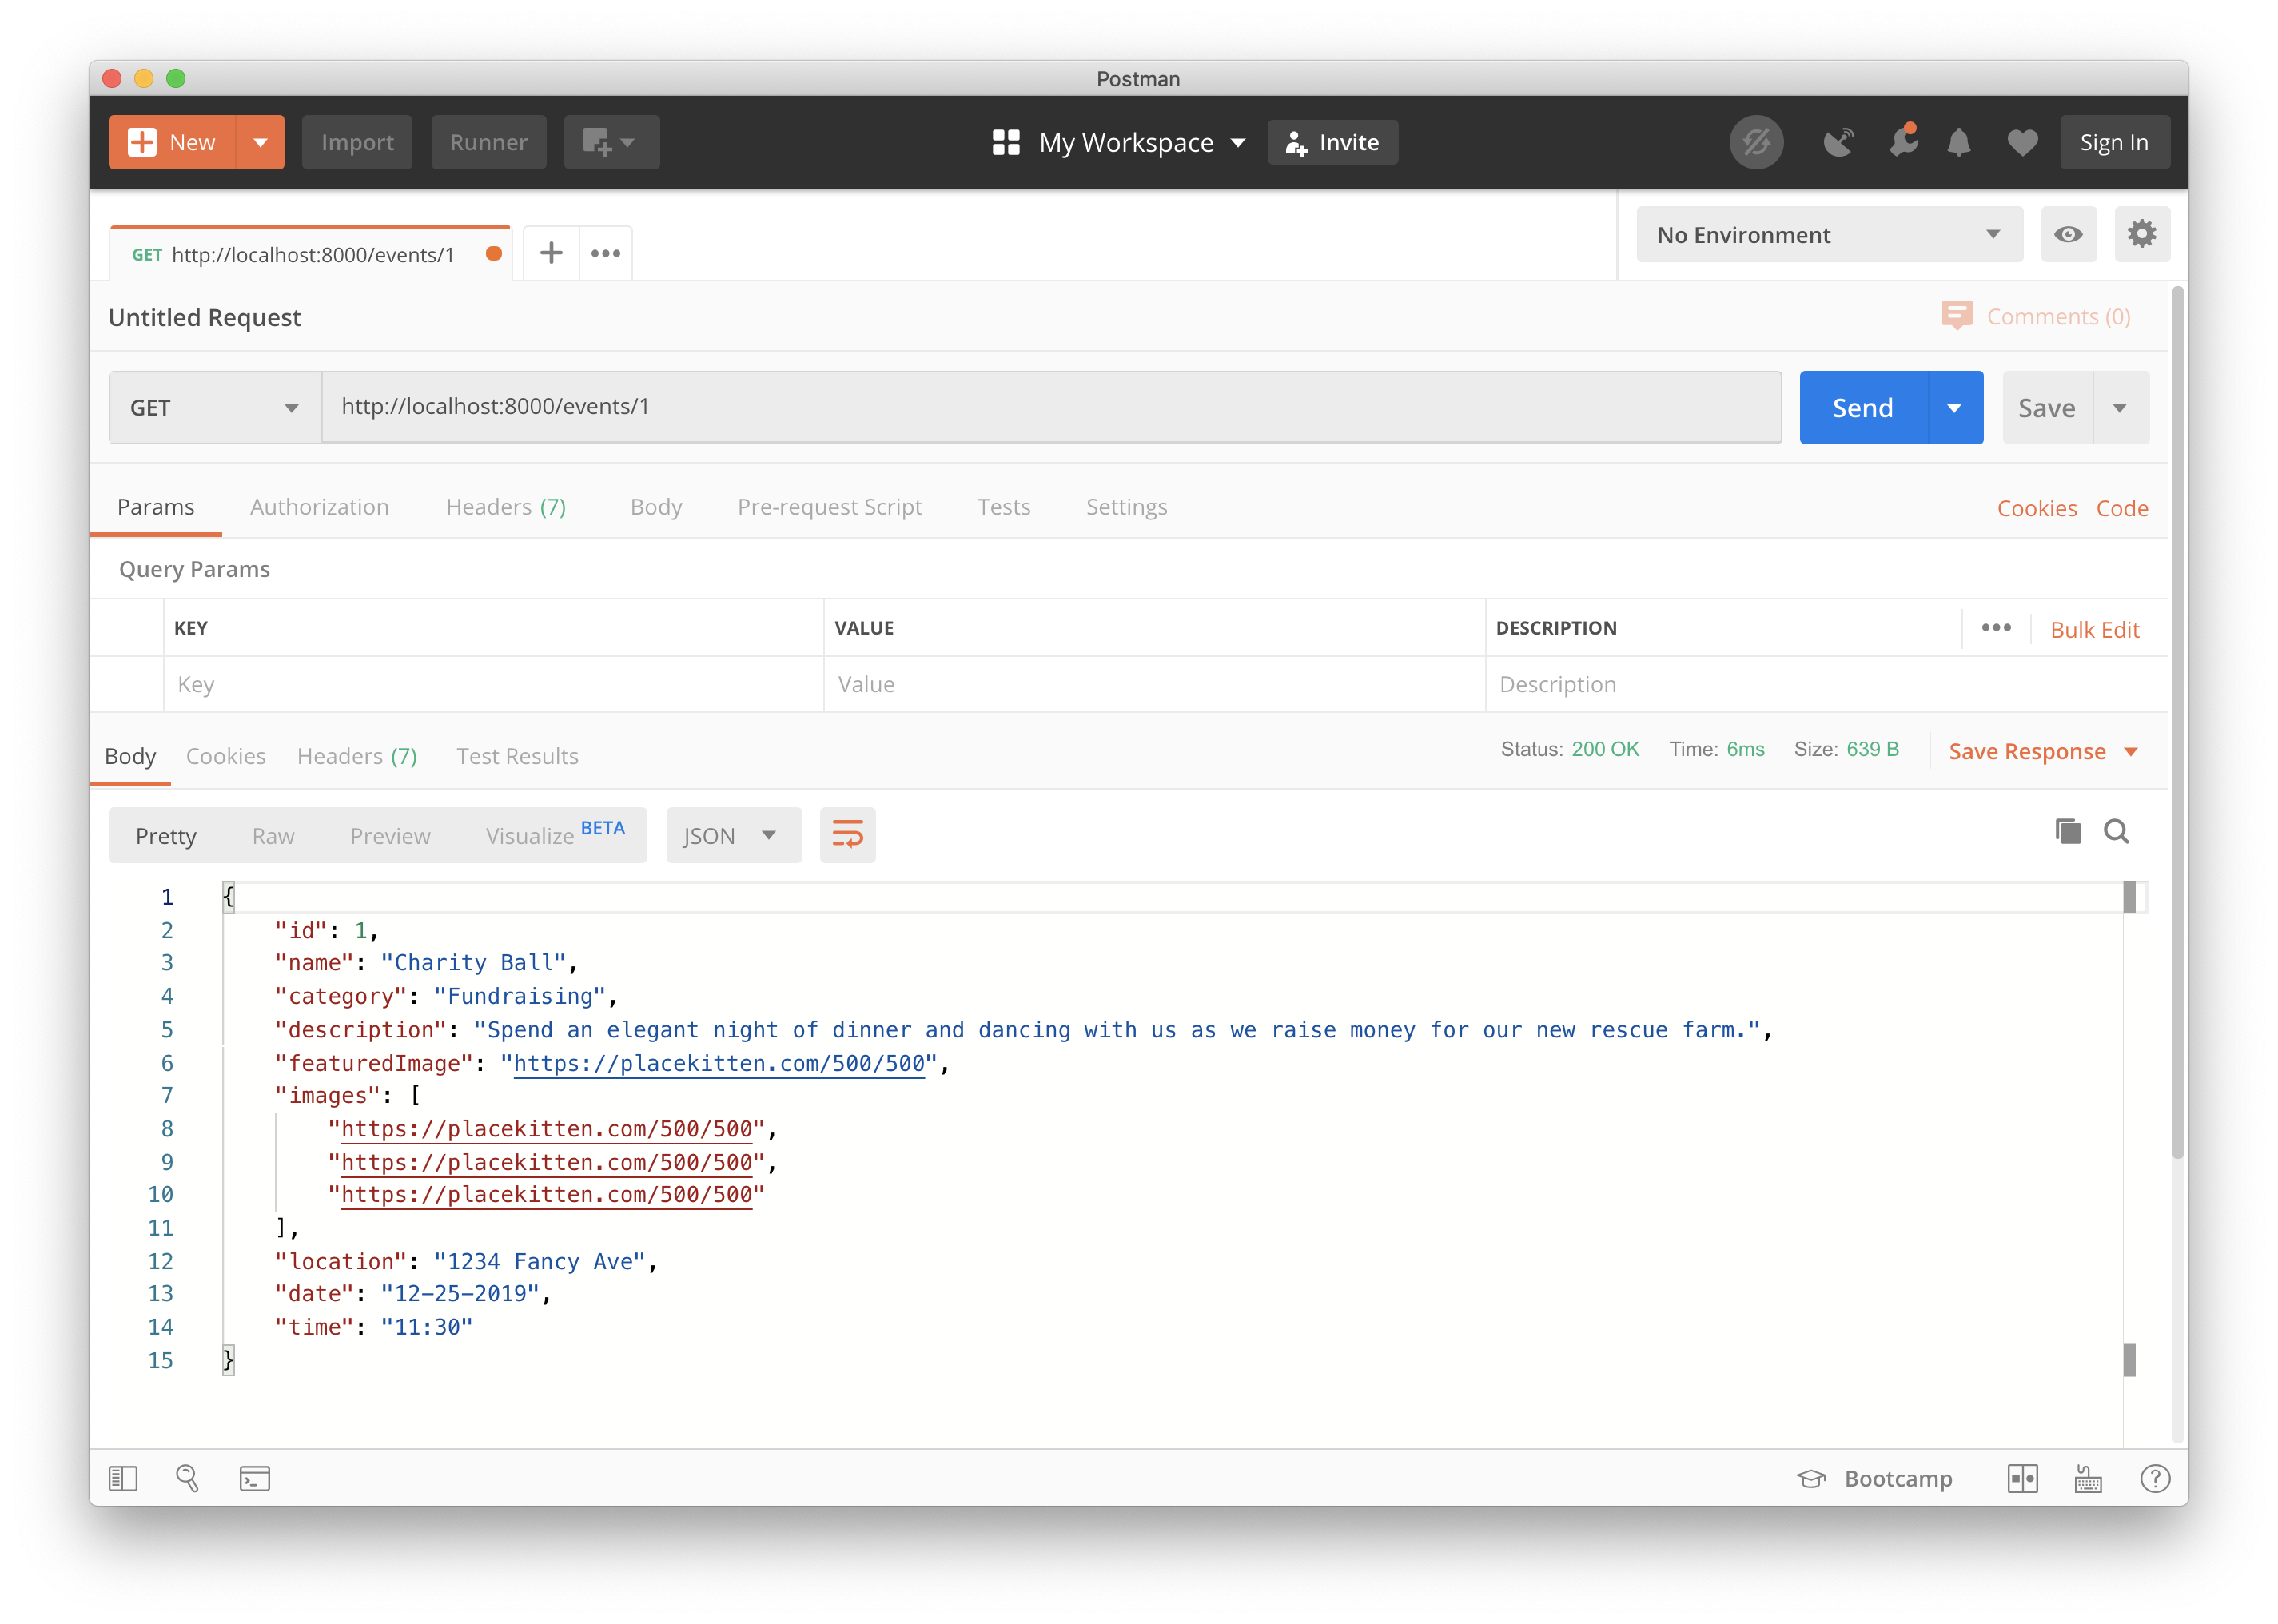This screenshot has width=2278, height=1624.
Task: Open the JSON format dropdown
Action: point(732,836)
